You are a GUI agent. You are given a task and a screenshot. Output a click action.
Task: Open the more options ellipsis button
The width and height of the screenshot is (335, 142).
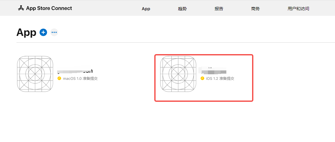pyautogui.click(x=54, y=32)
